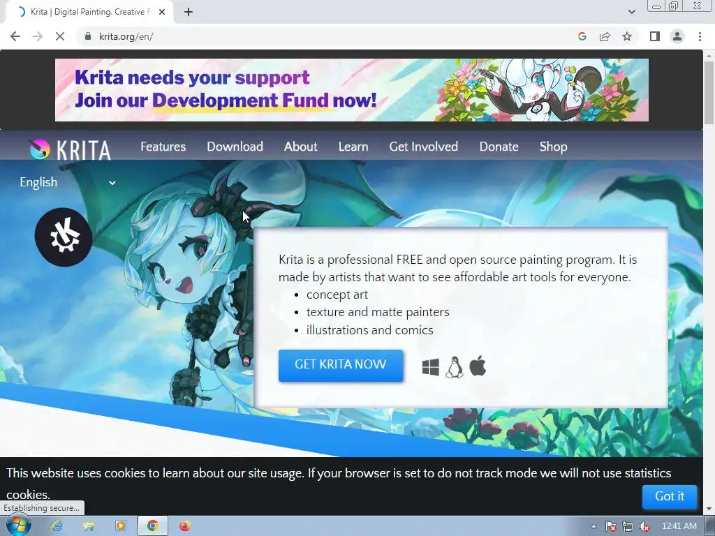The width and height of the screenshot is (715, 536).
Task: Click the KDE gear logo badge
Action: 64,237
